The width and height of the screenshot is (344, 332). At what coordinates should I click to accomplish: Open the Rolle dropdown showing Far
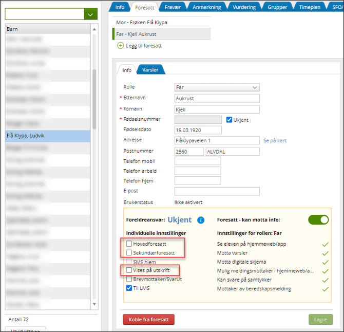click(217, 87)
